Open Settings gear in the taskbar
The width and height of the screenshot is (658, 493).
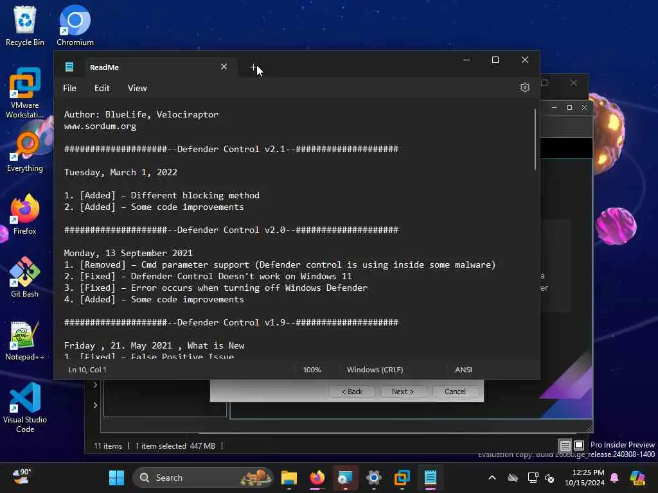click(x=373, y=478)
